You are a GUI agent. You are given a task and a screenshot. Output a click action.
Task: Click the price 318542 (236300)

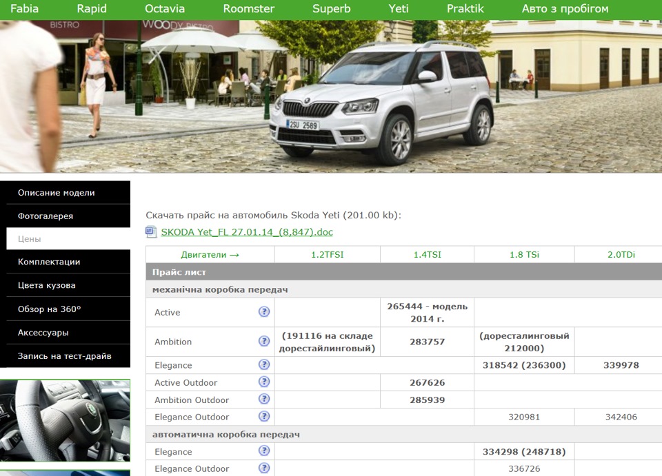click(x=524, y=365)
